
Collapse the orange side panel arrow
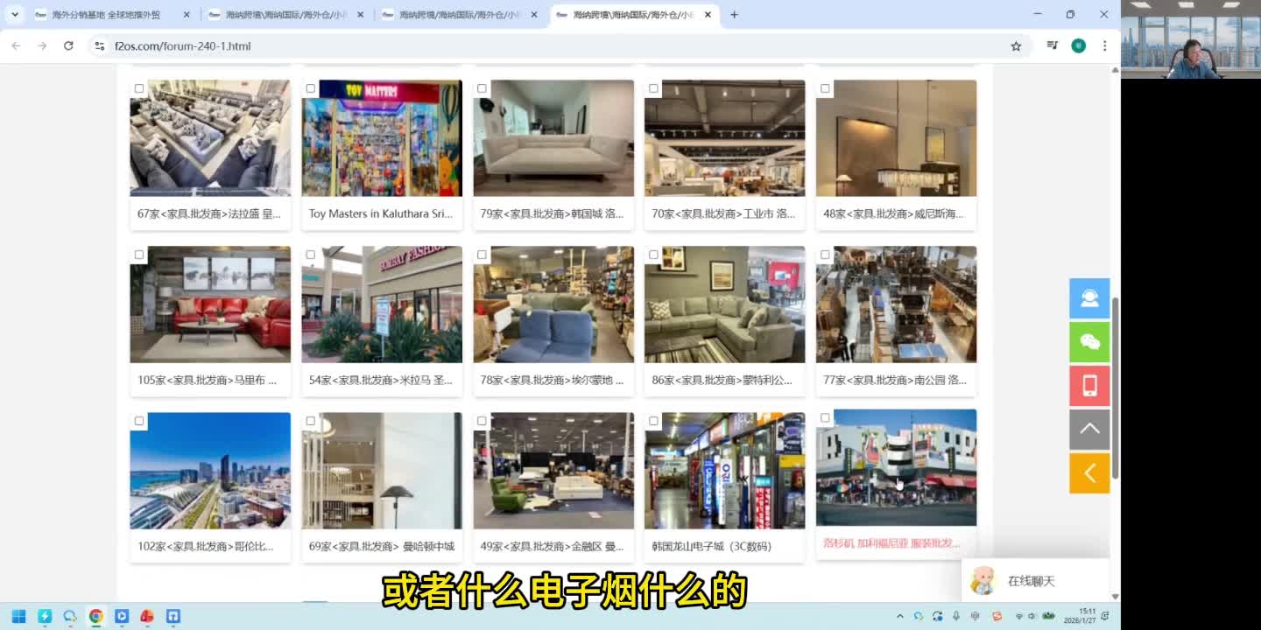tap(1089, 473)
